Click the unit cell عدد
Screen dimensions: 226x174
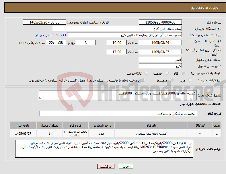click(102, 134)
